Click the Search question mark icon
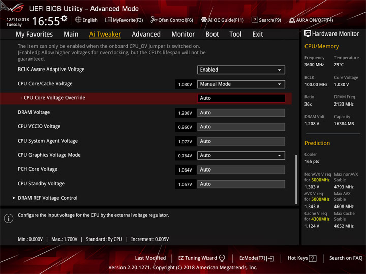 [255, 20]
